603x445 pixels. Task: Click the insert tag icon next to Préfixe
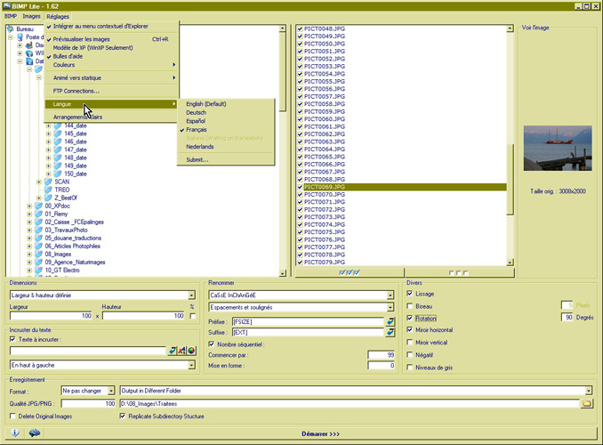390,321
